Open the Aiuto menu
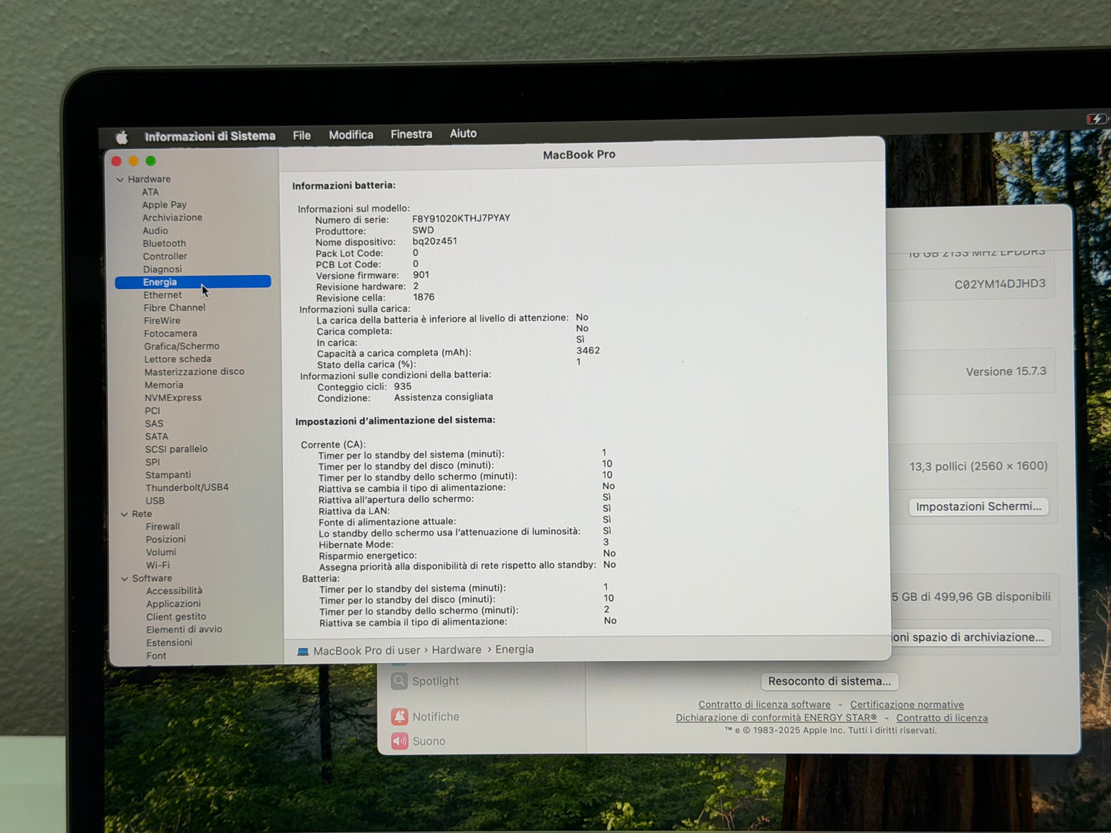1111x833 pixels. tap(463, 133)
